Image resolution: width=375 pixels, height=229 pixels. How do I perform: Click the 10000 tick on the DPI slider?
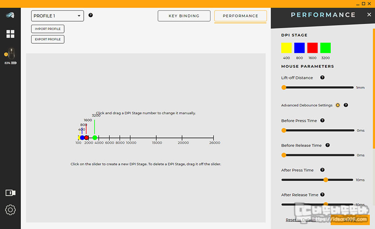130,138
